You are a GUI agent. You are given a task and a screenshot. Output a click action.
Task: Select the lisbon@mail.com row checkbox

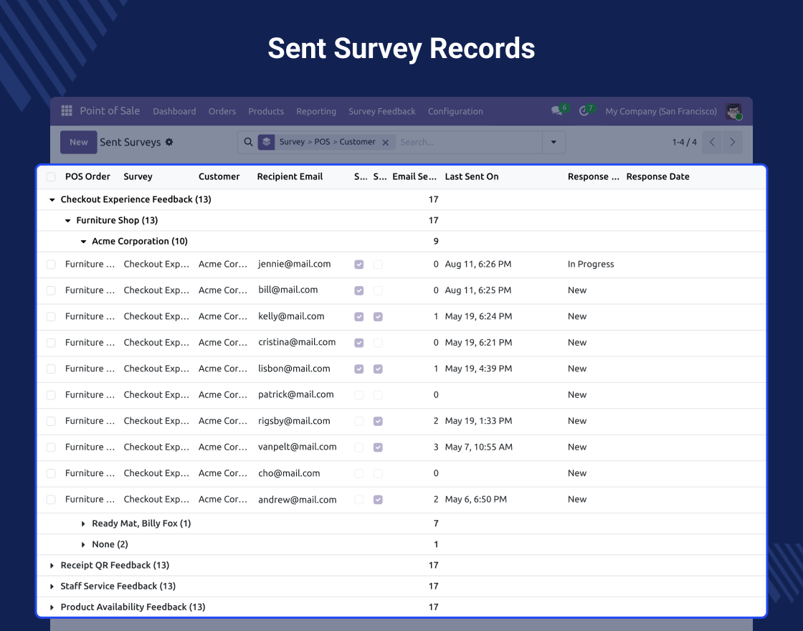pos(51,369)
